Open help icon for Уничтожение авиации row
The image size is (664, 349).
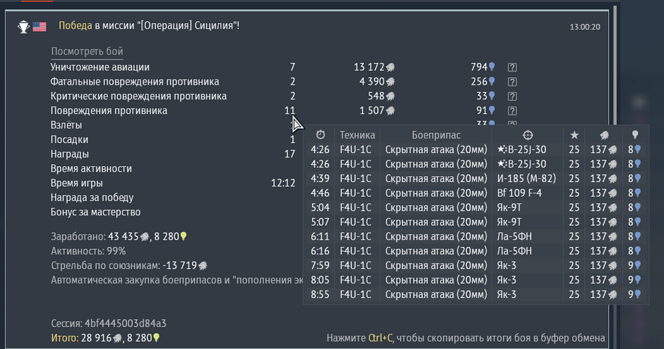[x=512, y=68]
